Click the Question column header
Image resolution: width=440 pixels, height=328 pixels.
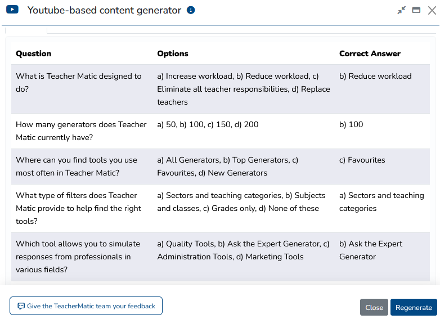pyautogui.click(x=34, y=53)
